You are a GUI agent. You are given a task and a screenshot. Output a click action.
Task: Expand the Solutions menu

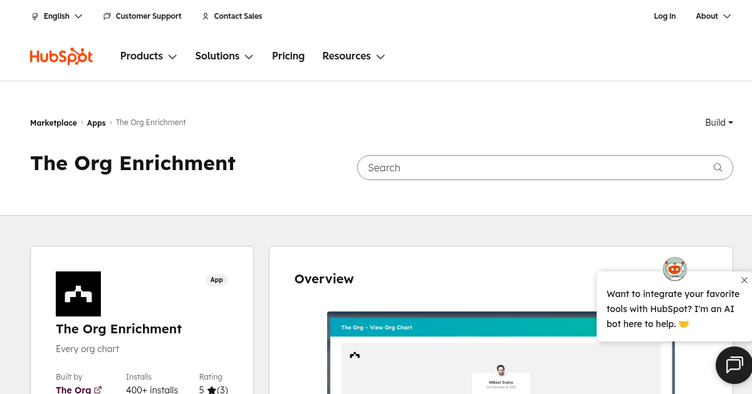coord(224,56)
